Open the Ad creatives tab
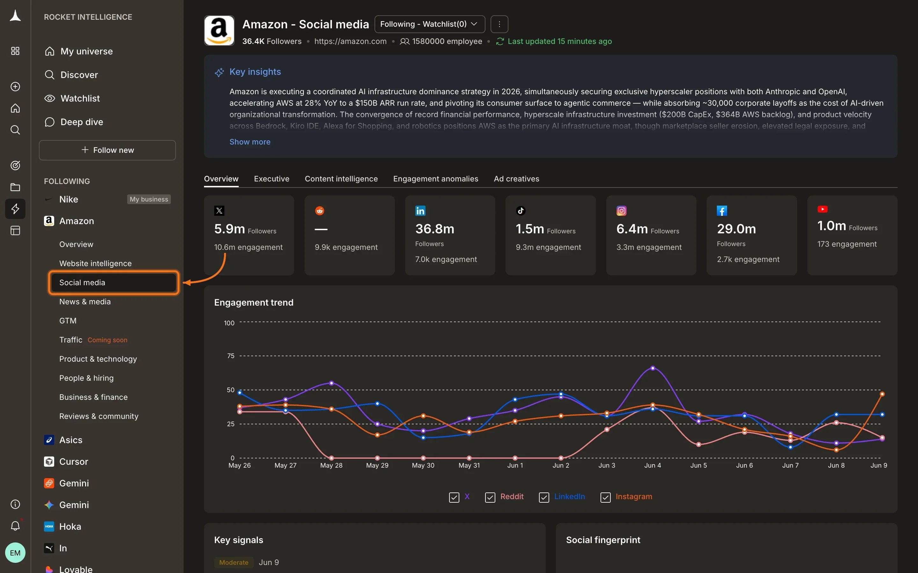This screenshot has width=918, height=573. coord(516,179)
